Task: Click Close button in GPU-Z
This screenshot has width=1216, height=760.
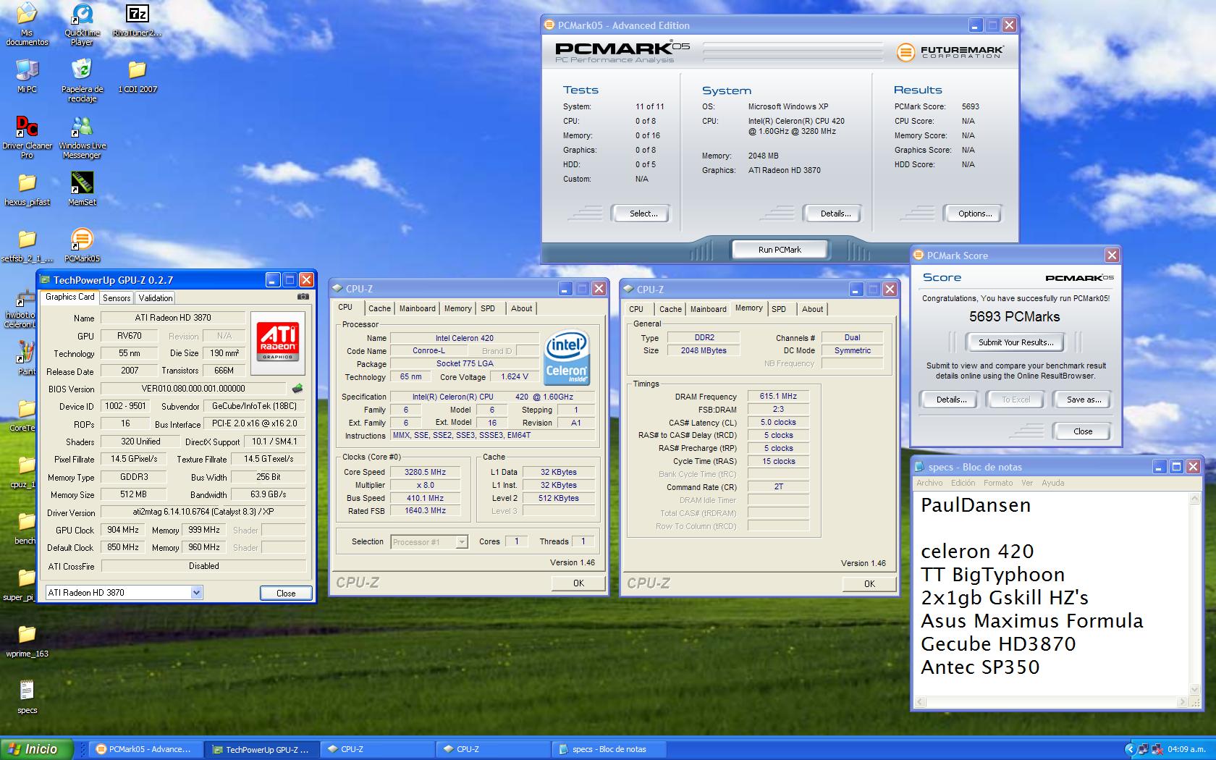Action: [286, 593]
